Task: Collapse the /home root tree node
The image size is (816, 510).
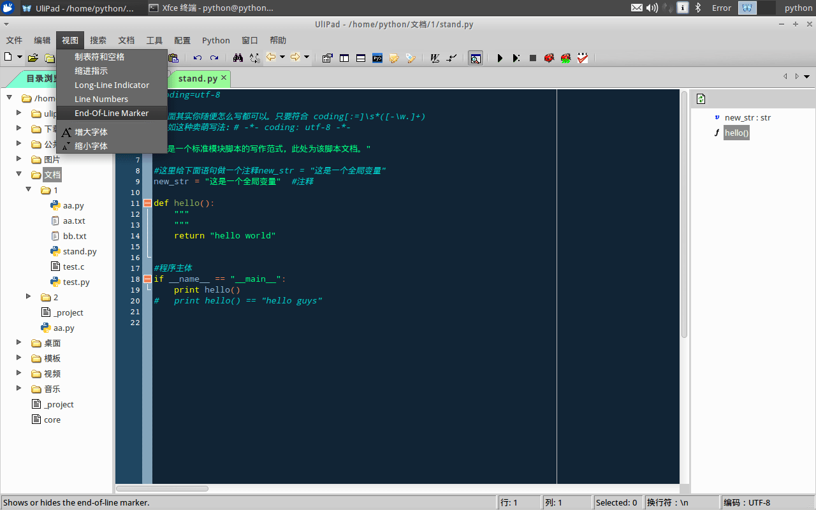Action: pyautogui.click(x=10, y=98)
